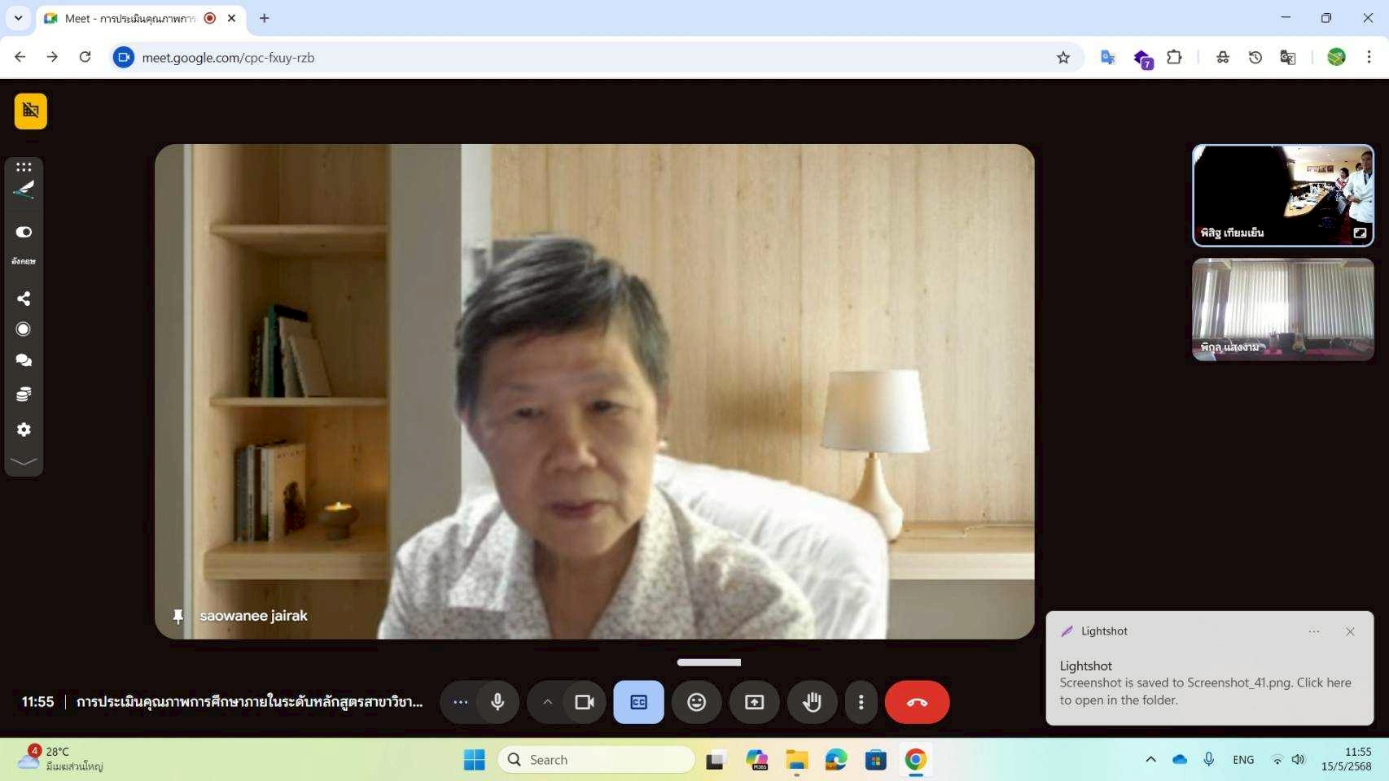The image size is (1389, 781).
Task: Select the พิกุล แสงงาม participant thumbnail
Action: pyautogui.click(x=1282, y=309)
